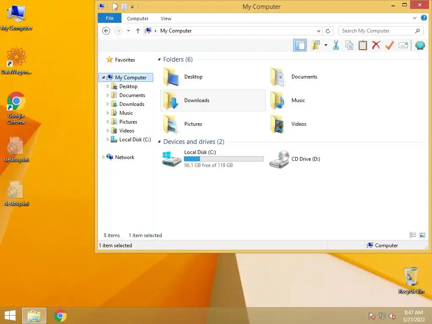The height and width of the screenshot is (324, 432).
Task: Click the computer icon in title bar
Action: coord(101,6)
